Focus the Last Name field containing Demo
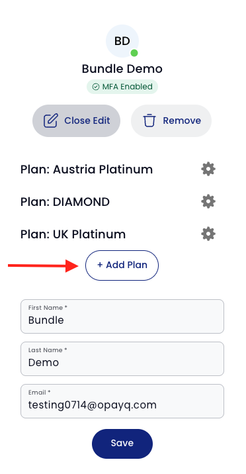Viewport: 246px width, 474px height. click(122, 359)
